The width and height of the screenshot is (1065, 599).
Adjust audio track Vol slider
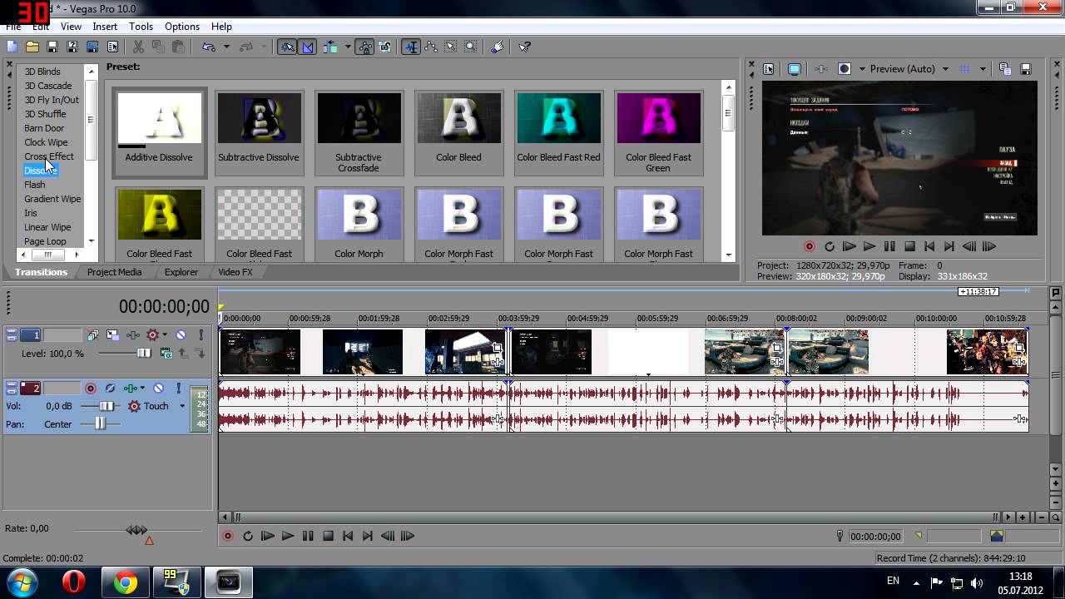107,406
